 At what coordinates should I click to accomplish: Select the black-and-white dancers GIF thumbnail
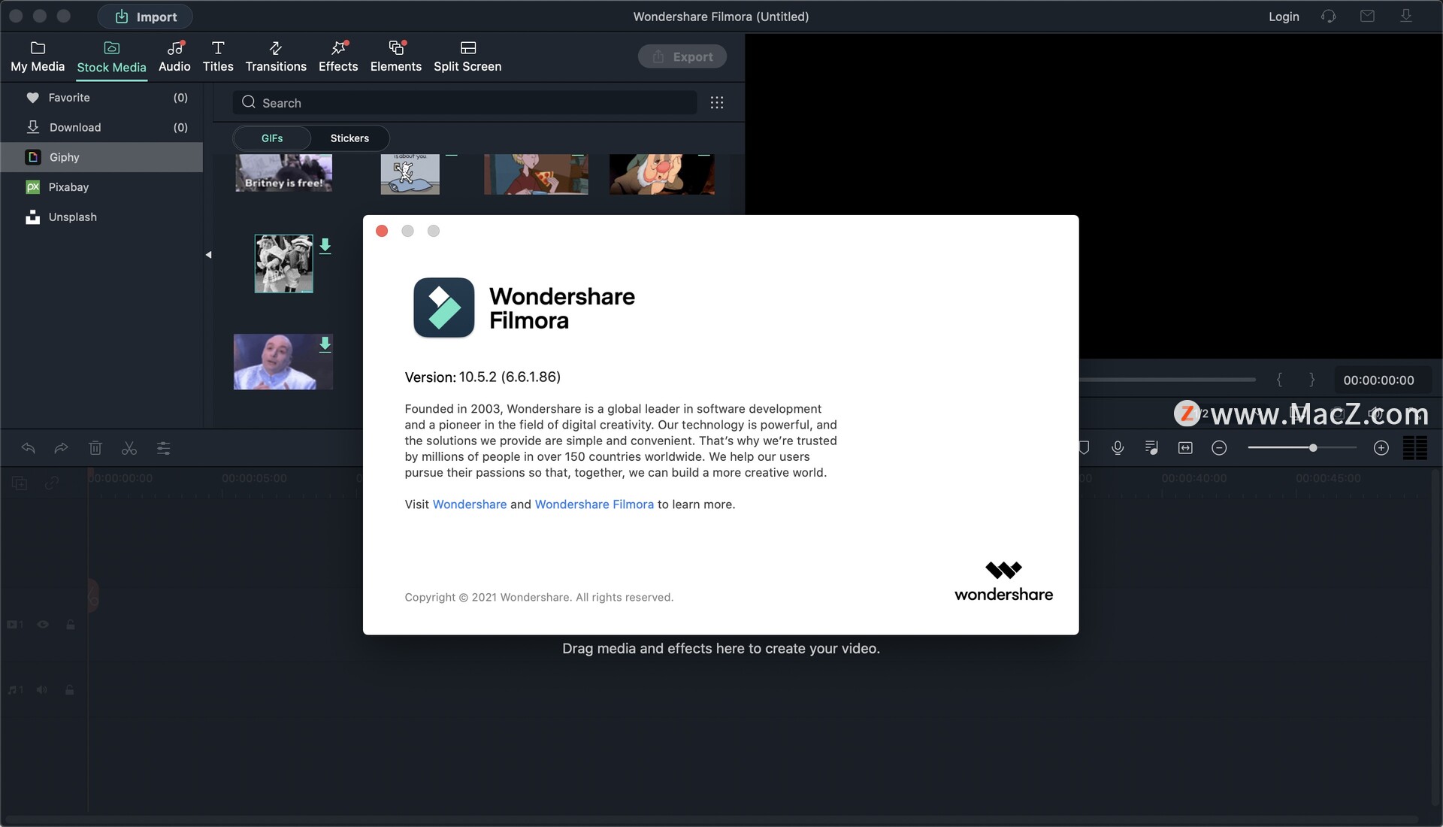(x=283, y=264)
